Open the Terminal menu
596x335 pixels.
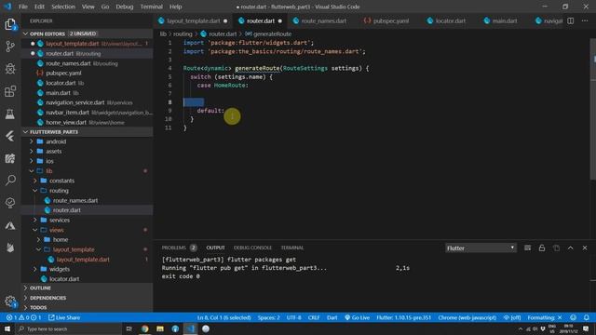coord(151,7)
